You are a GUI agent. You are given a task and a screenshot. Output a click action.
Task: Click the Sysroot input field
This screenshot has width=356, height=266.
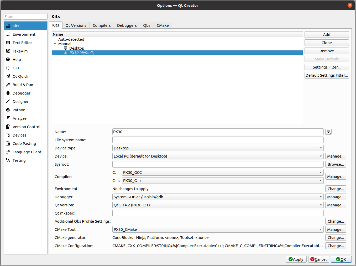218,164
